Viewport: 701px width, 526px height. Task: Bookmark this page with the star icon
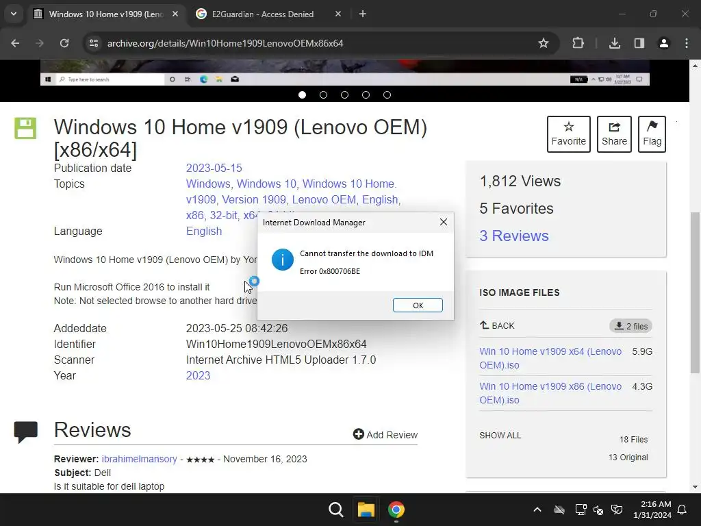pos(543,43)
